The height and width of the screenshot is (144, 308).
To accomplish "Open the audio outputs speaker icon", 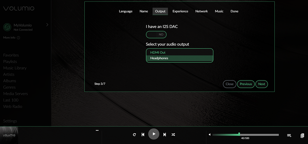I will 302,136.
